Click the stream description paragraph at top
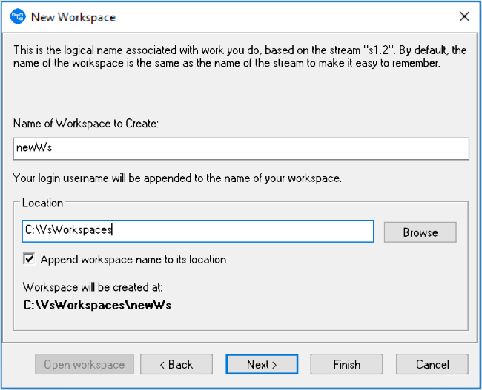Image resolution: width=482 pixels, height=390 pixels. (240, 57)
